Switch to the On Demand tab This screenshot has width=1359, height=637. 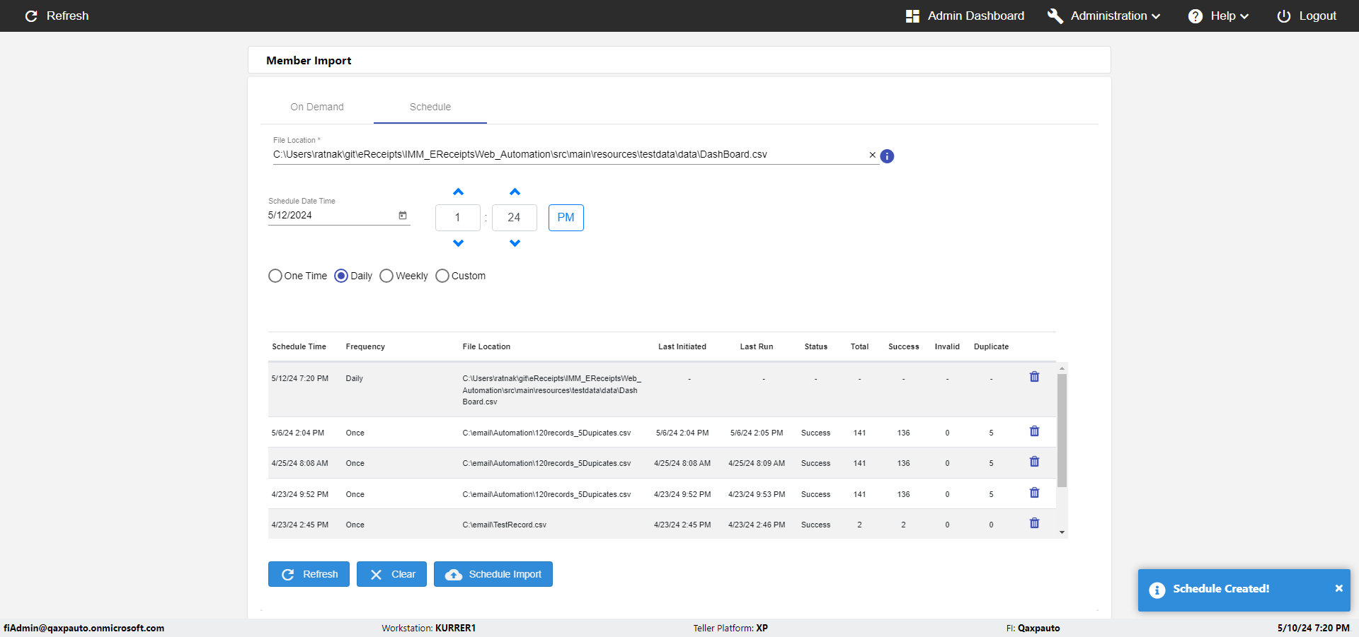pyautogui.click(x=316, y=107)
